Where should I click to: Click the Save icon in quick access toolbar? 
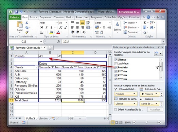coord(16,12)
